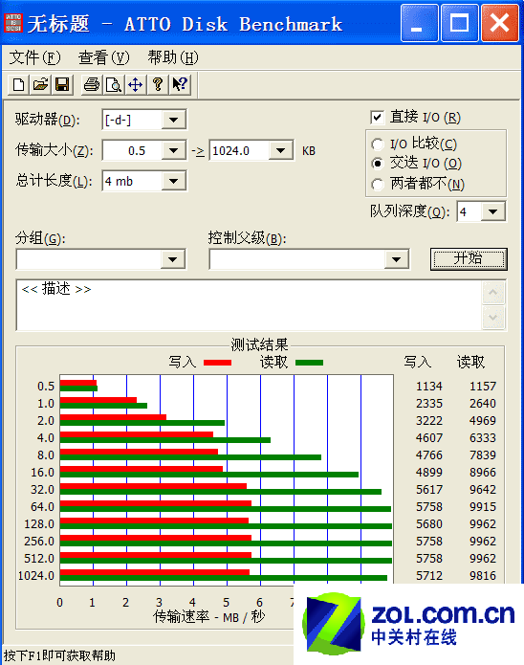Screen dimensions: 524x665
Task: Click the read value 8966
Action: click(x=483, y=472)
